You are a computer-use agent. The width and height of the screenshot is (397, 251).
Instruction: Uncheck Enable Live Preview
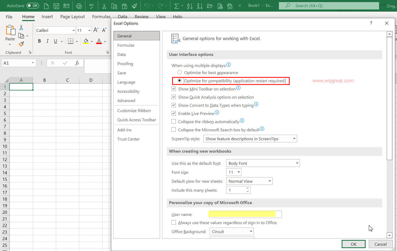(x=174, y=113)
